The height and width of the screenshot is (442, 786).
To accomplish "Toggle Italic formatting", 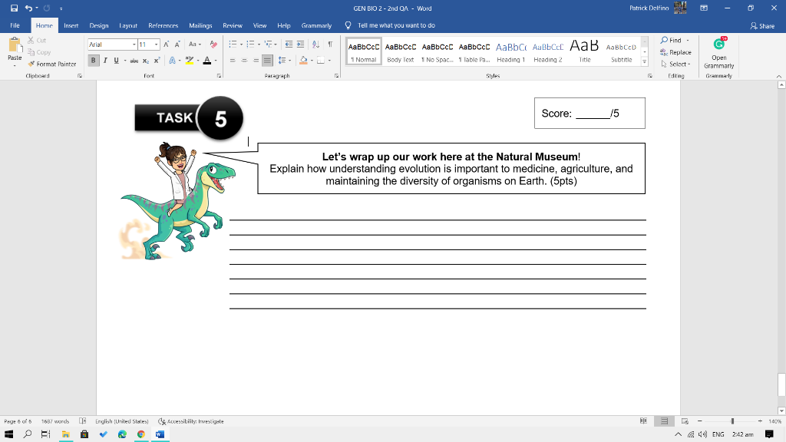I will (x=105, y=61).
